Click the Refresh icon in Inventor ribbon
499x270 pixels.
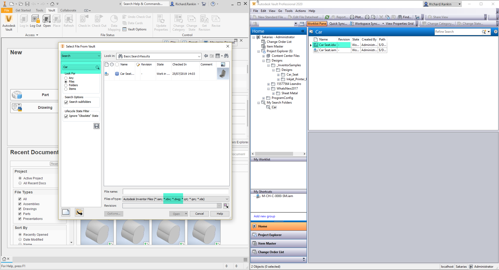point(69,21)
